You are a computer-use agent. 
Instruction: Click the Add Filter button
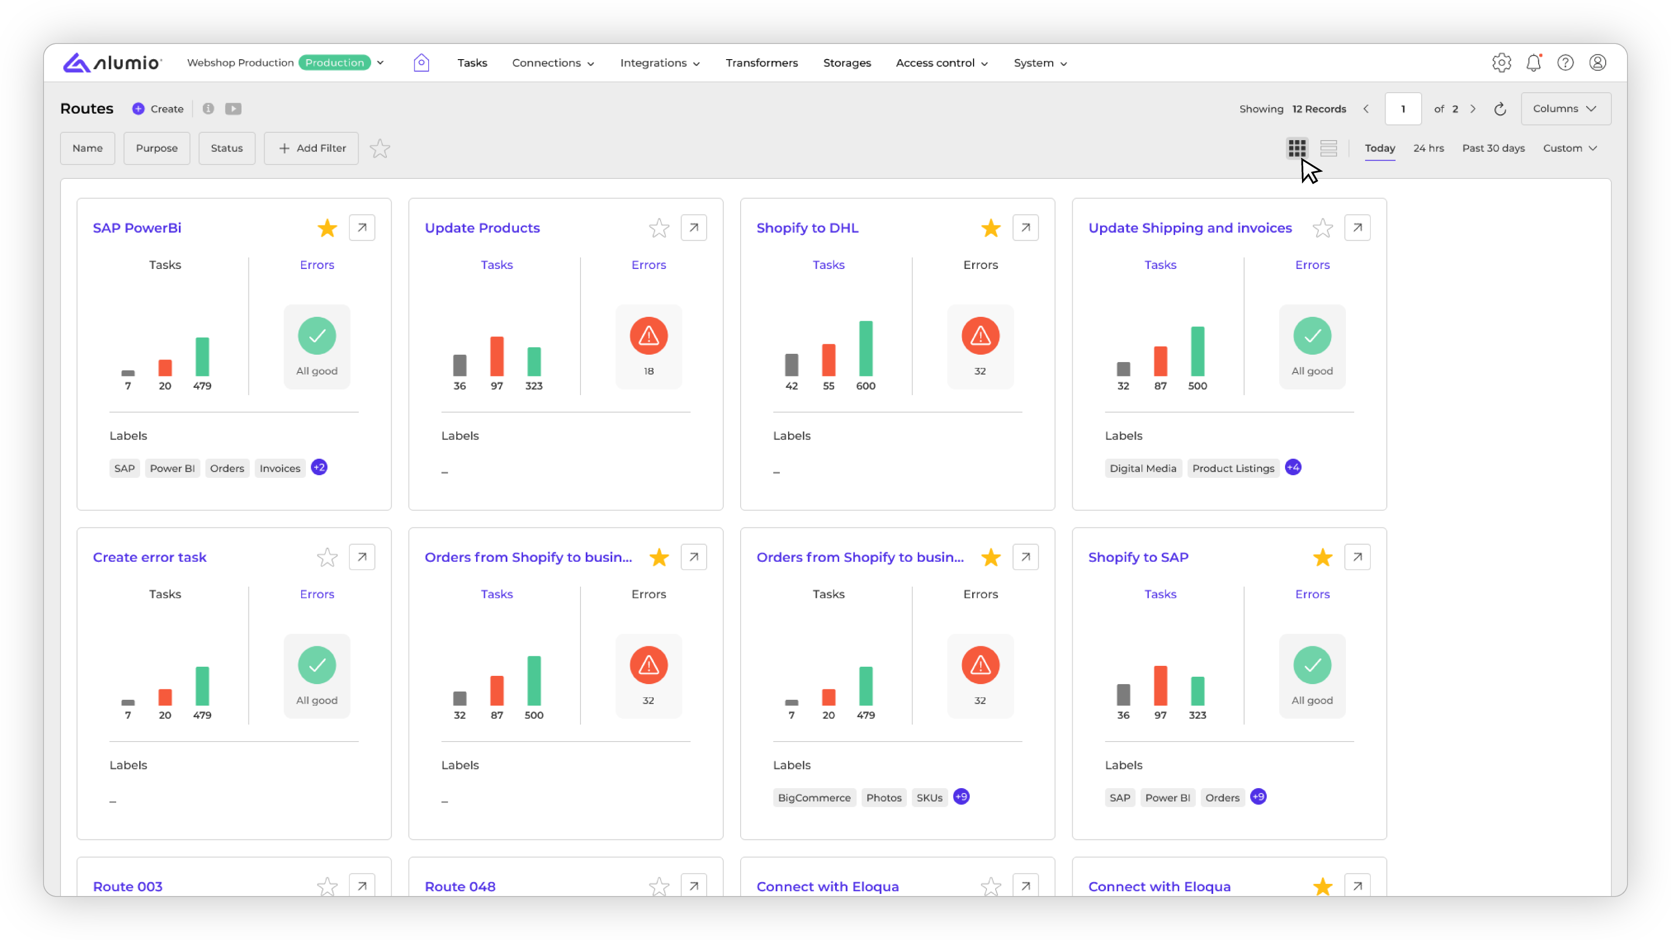(x=312, y=148)
